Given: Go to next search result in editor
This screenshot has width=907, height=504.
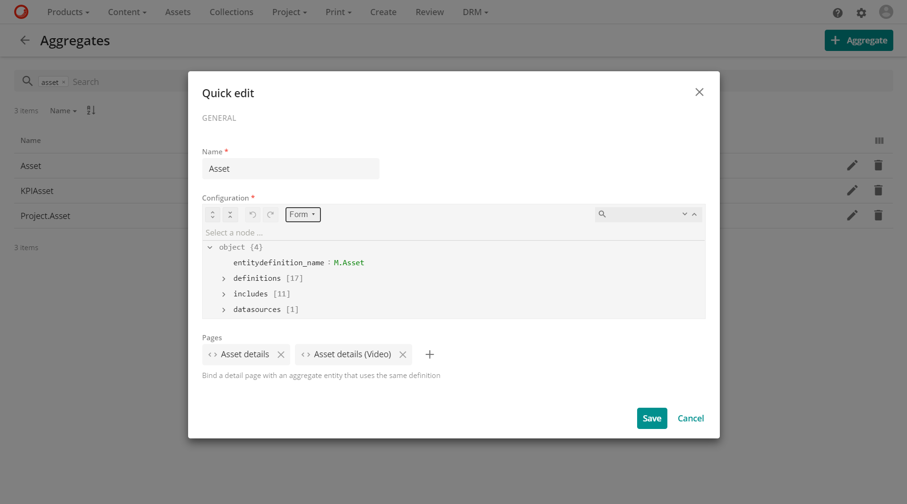Looking at the screenshot, I should coord(684,214).
